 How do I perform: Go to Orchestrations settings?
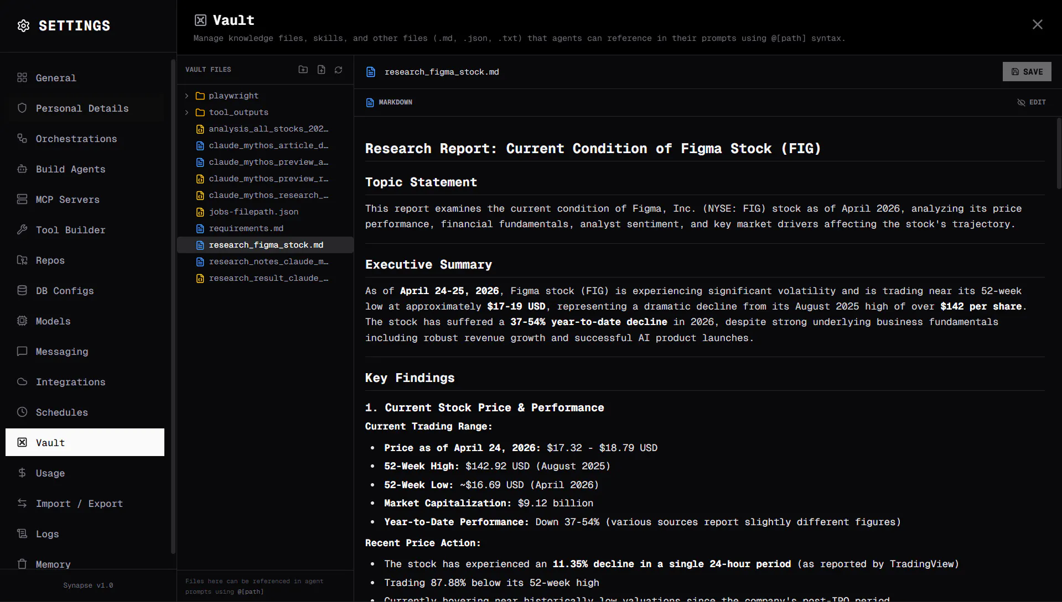coord(85,139)
